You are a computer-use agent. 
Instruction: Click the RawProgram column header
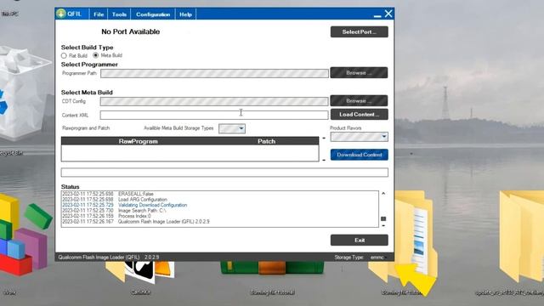(x=138, y=141)
